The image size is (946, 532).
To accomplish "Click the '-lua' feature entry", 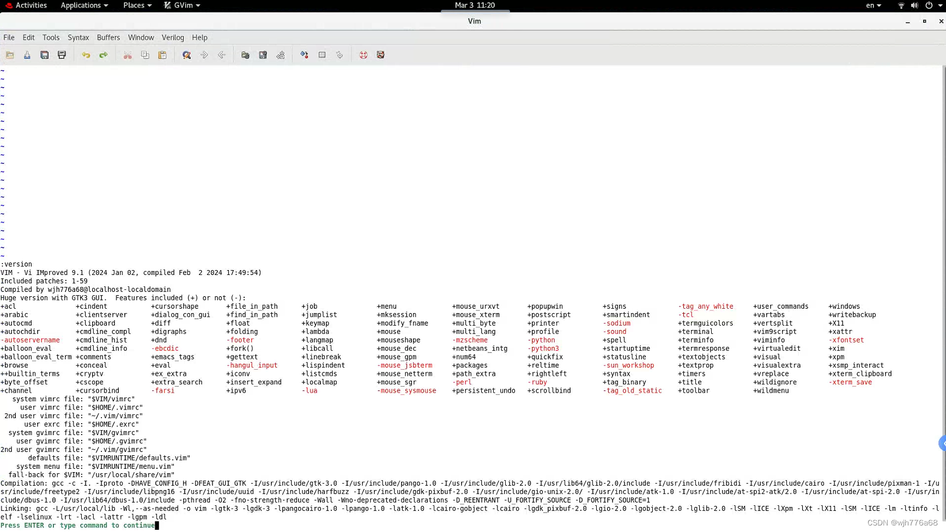I will 309,391.
